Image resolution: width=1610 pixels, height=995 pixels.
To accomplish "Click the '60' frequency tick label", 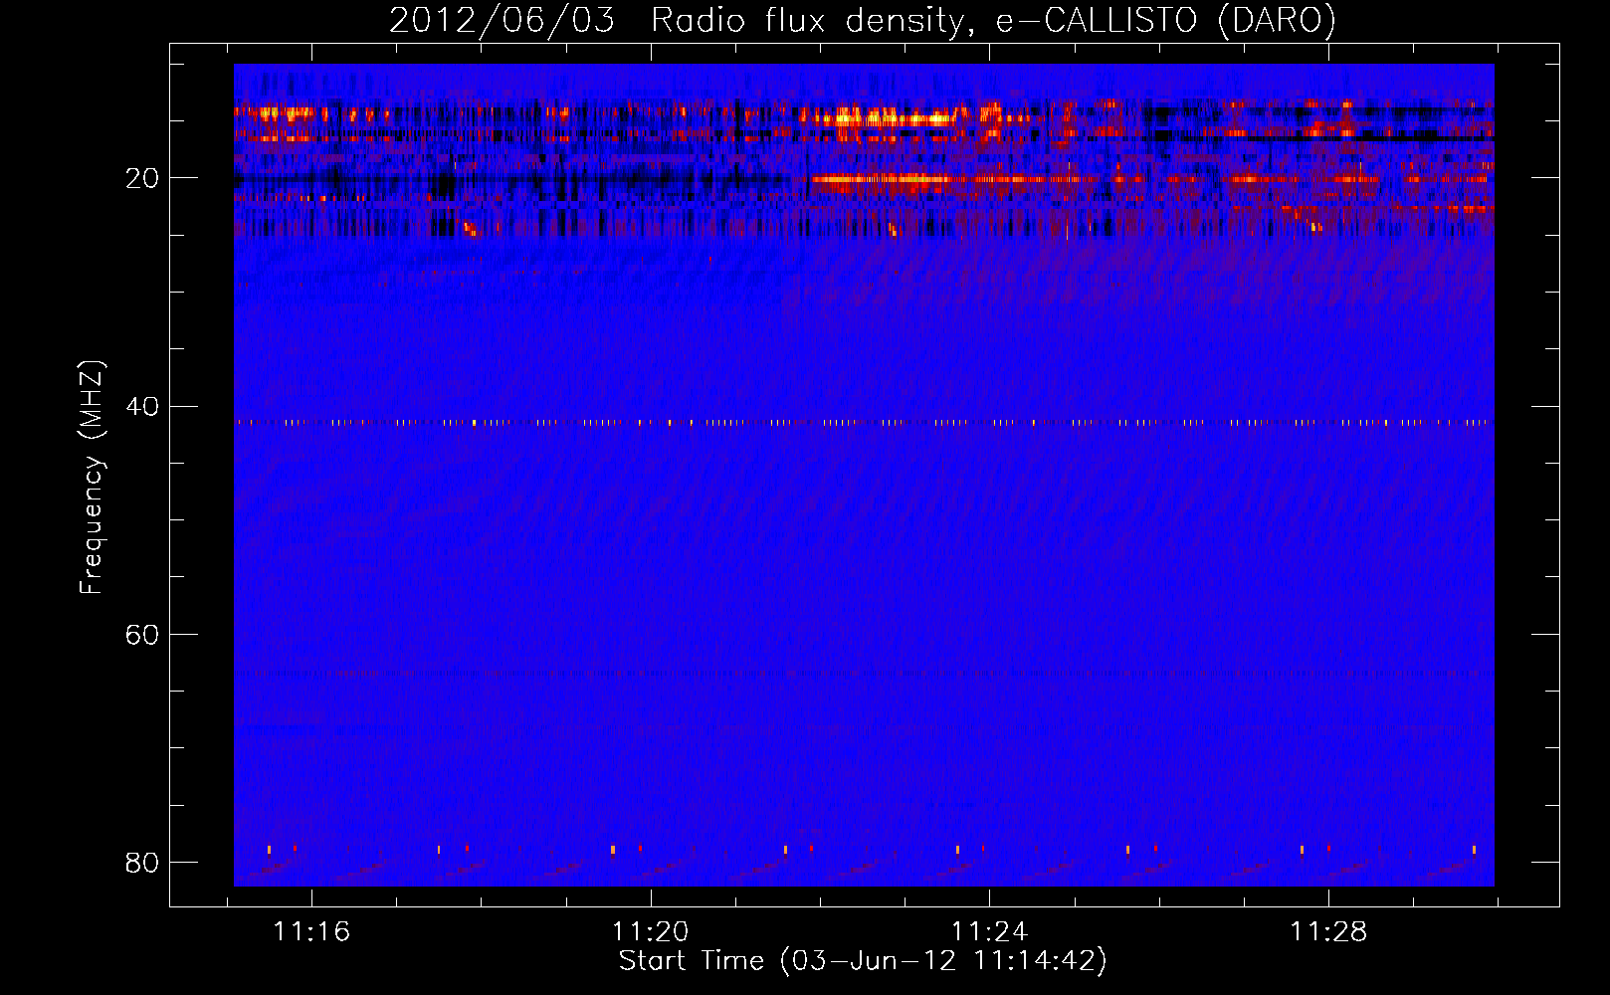I will tap(142, 635).
